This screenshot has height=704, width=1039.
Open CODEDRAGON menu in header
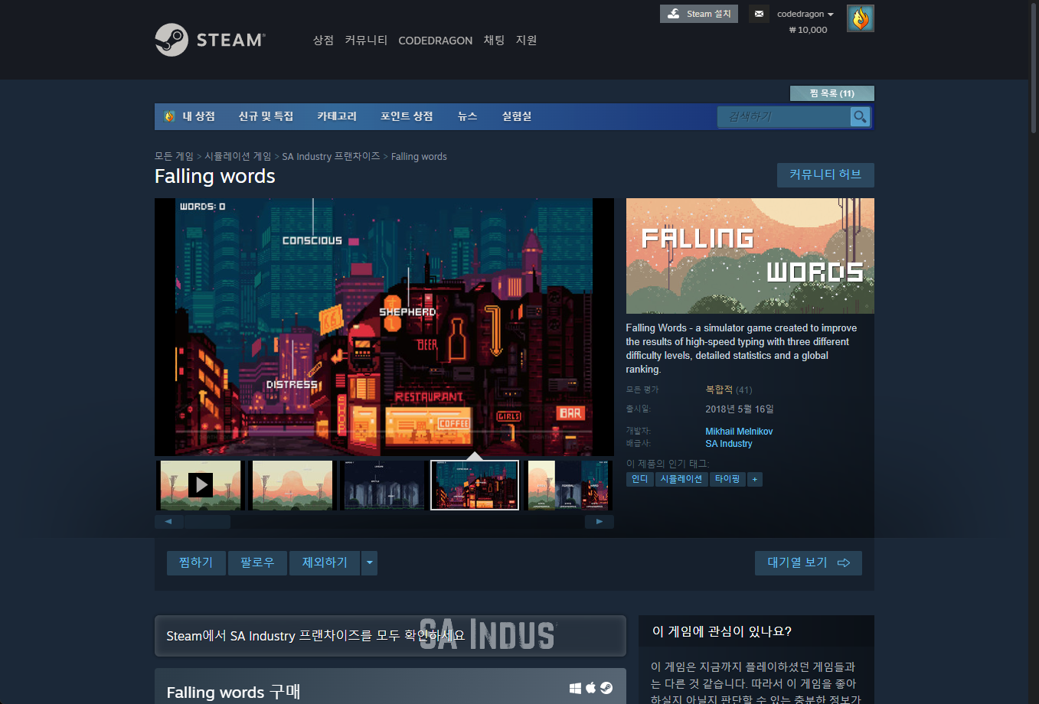(x=436, y=41)
